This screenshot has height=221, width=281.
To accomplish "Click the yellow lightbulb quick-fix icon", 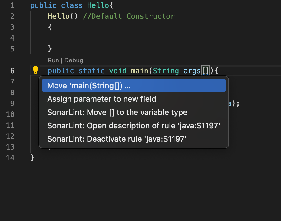I will coord(35,70).
